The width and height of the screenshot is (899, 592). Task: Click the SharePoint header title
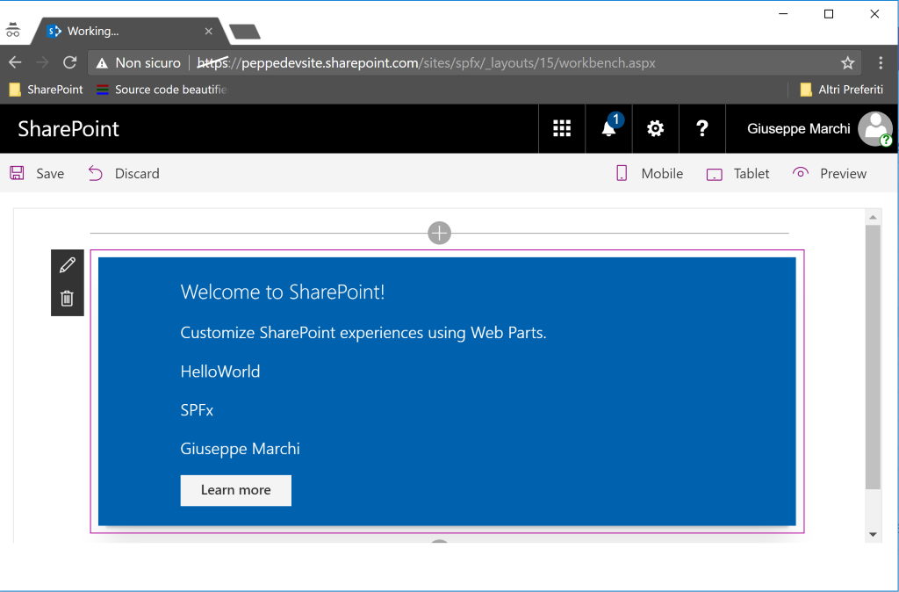68,128
